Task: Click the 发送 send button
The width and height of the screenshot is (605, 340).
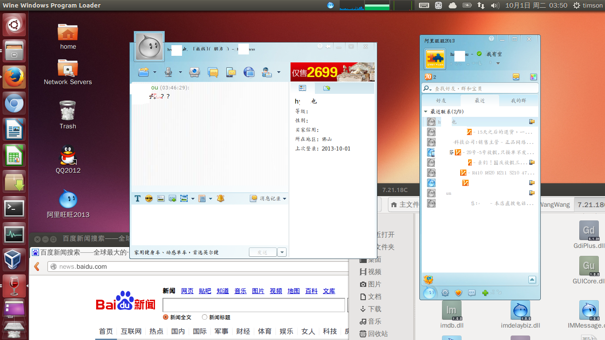Action: click(x=263, y=252)
